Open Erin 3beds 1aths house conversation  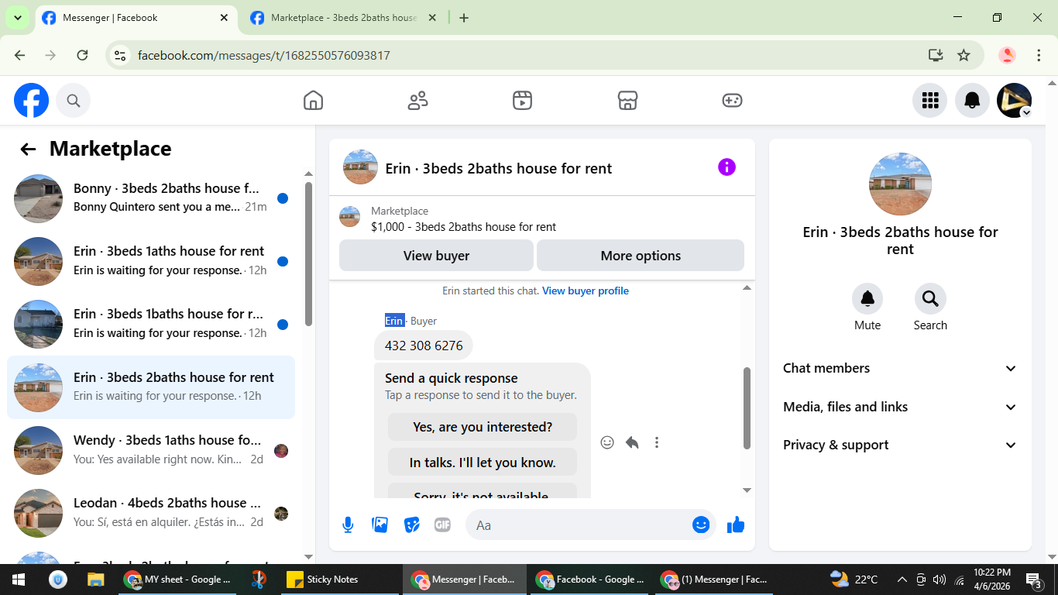151,261
